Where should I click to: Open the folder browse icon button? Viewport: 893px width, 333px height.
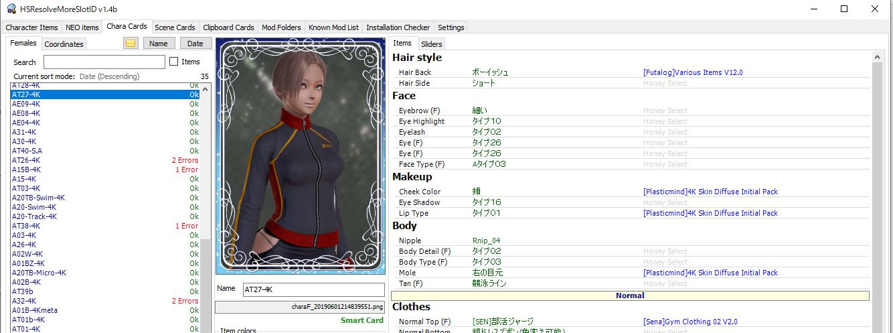(x=131, y=44)
